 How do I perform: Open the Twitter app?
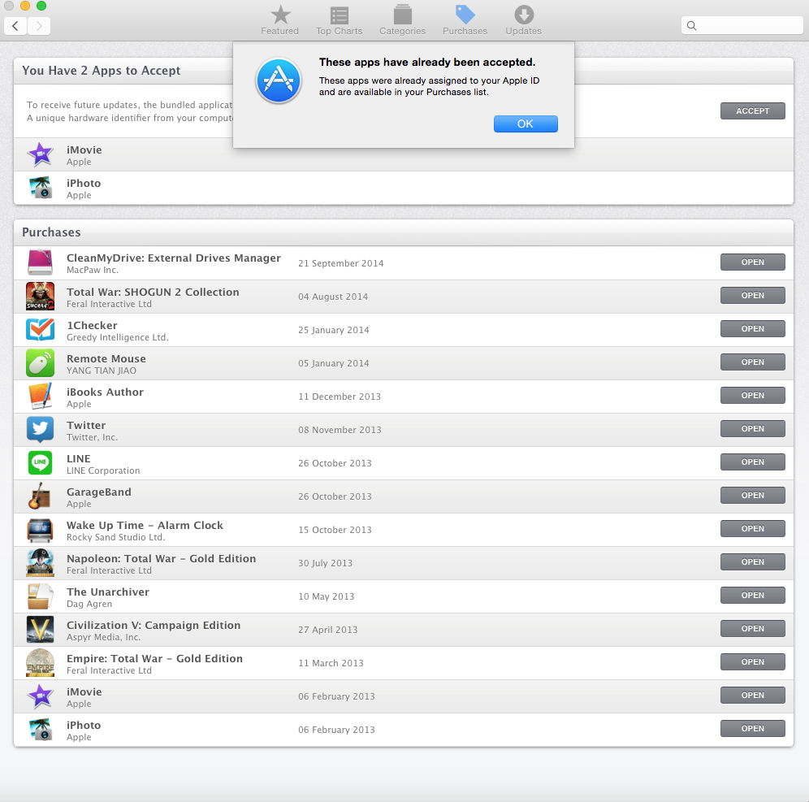click(752, 429)
